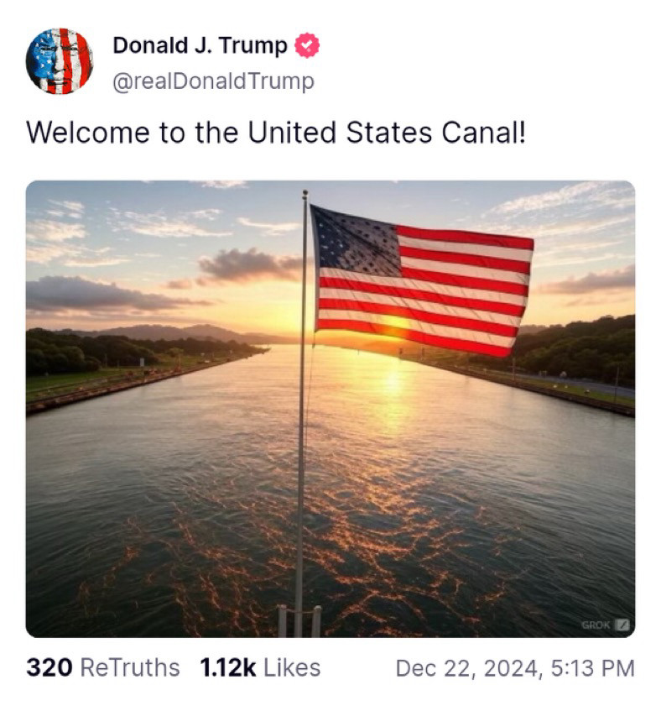Click the flagpole base in the photo

[299, 620]
